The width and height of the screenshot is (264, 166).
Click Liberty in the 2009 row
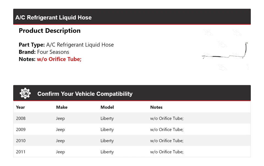[107, 130]
